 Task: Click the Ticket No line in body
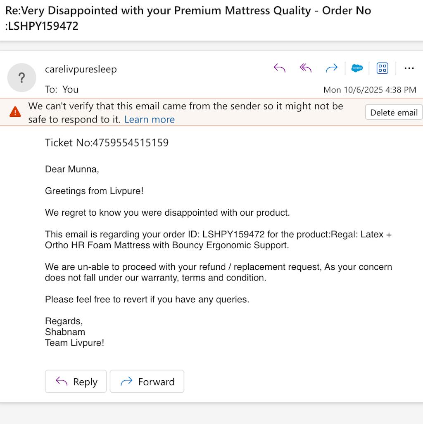click(107, 143)
